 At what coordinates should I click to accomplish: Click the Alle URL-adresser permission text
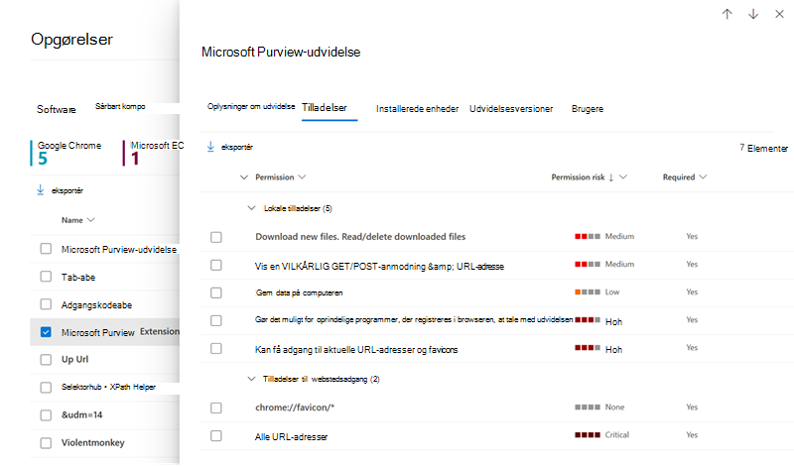pos(291,436)
